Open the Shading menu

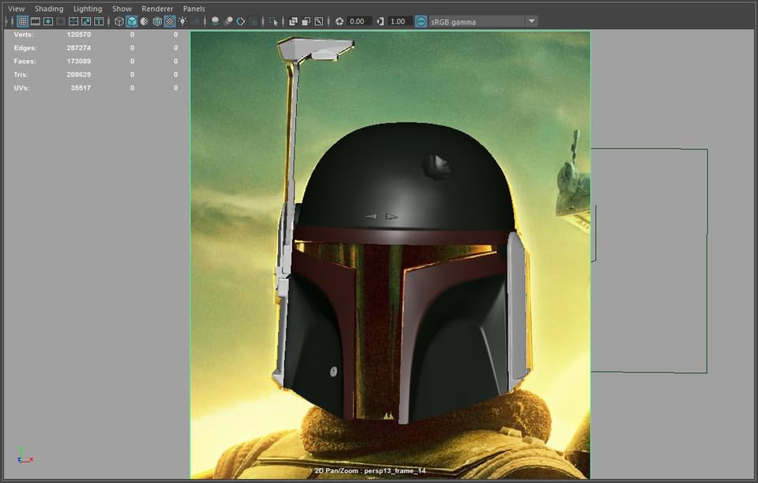tap(49, 9)
